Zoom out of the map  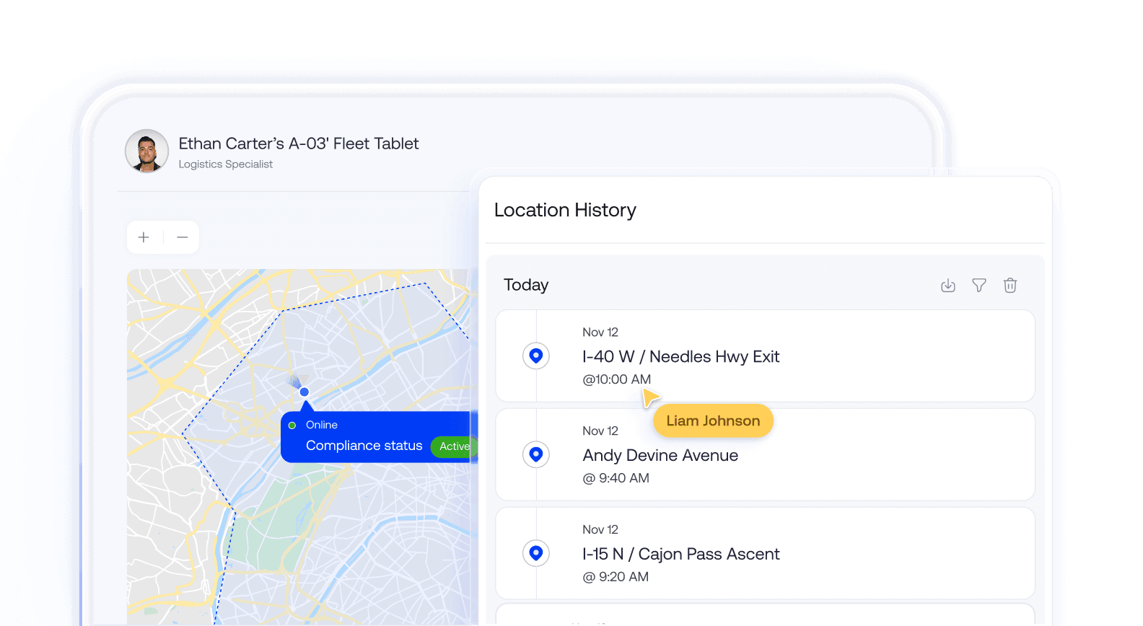[182, 237]
